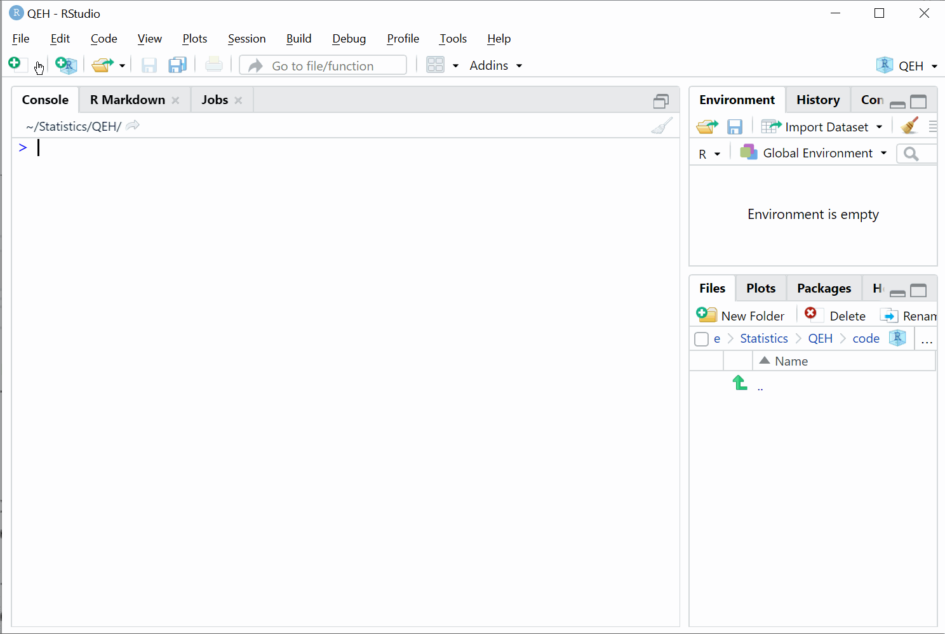This screenshot has width=945, height=634.
Task: Open the New File dropdown arrow
Action: pyautogui.click(x=39, y=67)
